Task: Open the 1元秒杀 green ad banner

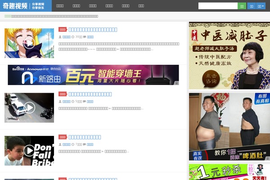Action: click(229, 172)
